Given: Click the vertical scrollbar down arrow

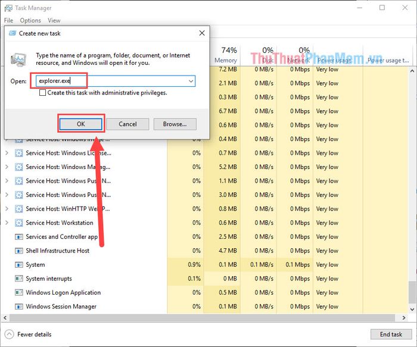Looking at the screenshot, I should point(412,309).
